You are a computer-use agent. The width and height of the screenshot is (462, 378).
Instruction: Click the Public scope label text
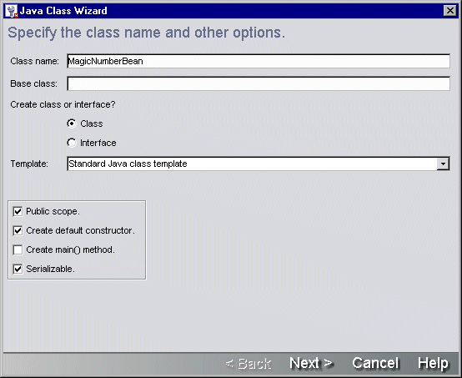pos(53,211)
